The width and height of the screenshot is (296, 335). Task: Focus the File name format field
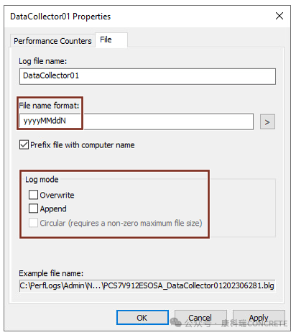(x=137, y=121)
